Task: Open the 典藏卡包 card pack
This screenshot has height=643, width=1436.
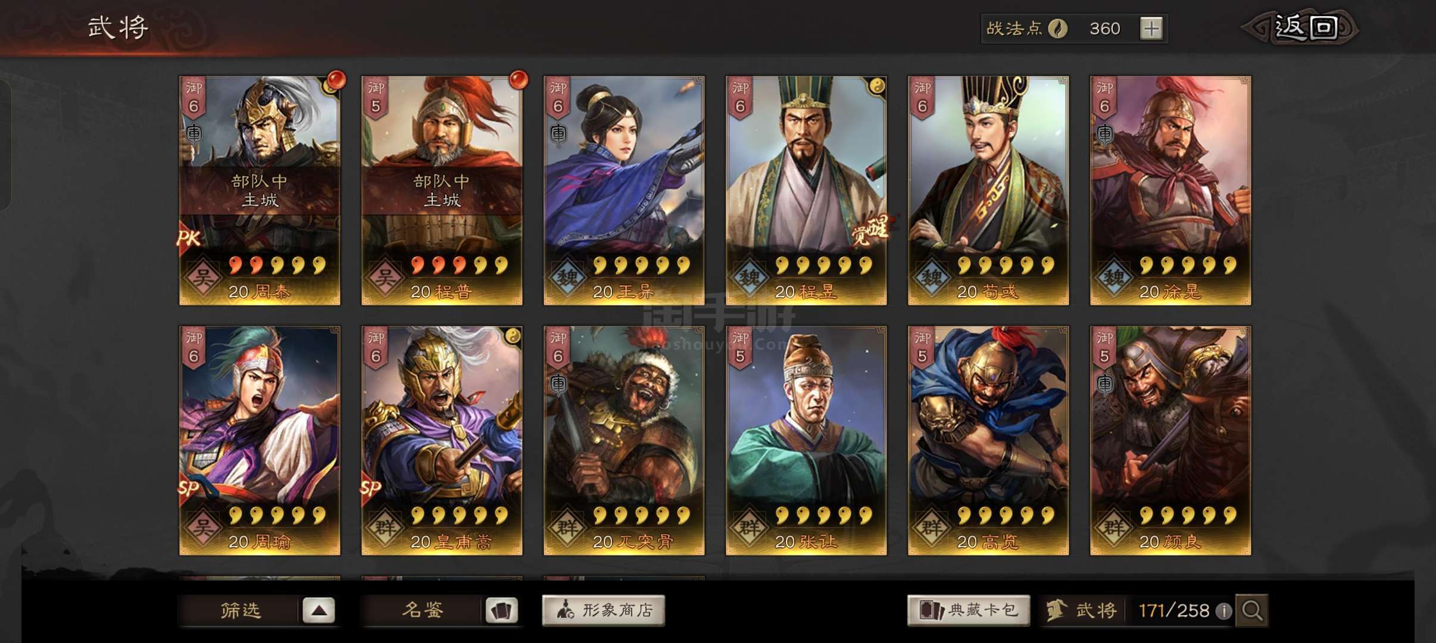Action: (x=968, y=610)
